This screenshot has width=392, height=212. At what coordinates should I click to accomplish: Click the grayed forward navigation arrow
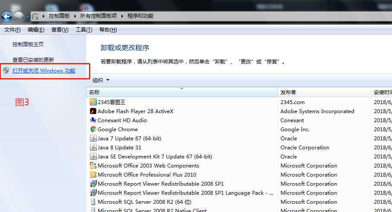click(19, 17)
